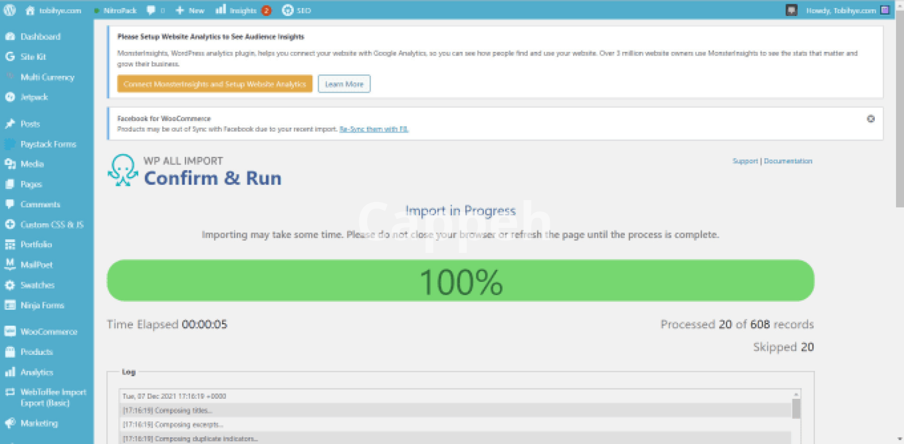The height and width of the screenshot is (444, 904).
Task: Open the comments bubble in admin bar
Action: click(151, 10)
